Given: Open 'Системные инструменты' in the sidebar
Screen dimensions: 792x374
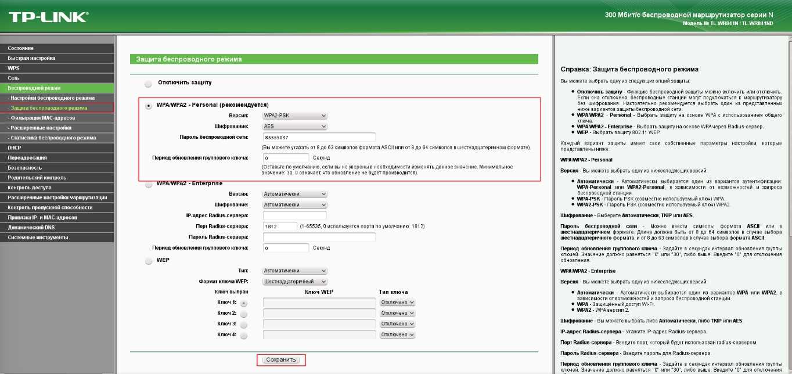Looking at the screenshot, I should (38, 238).
